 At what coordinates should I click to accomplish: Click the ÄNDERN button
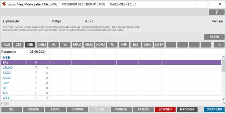click(34, 109)
